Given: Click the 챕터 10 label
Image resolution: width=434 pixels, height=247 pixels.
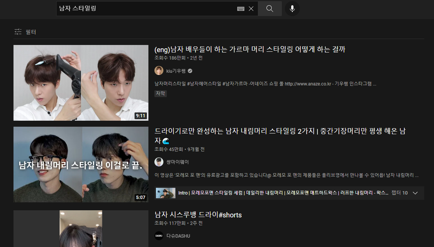Looking at the screenshot, I should point(400,193).
